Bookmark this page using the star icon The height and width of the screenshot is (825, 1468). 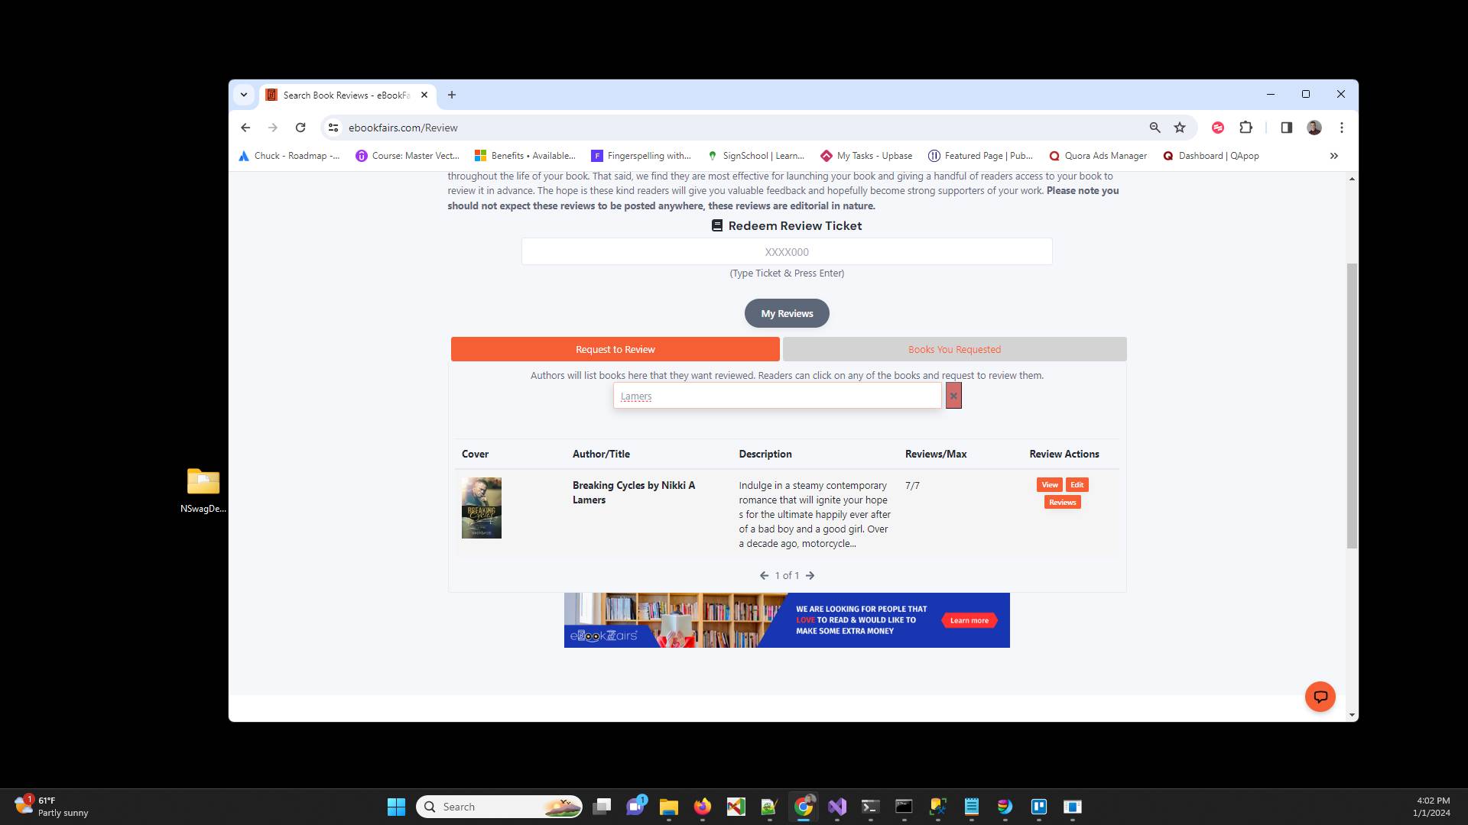click(x=1178, y=128)
